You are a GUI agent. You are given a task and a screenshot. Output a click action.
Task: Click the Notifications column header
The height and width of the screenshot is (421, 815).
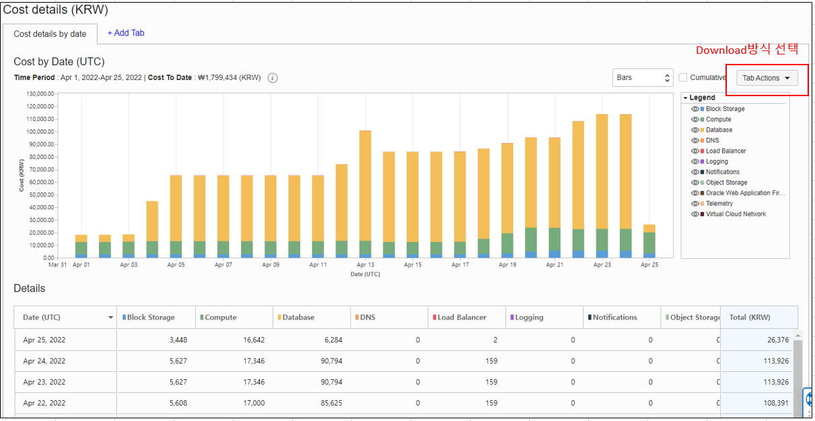click(622, 317)
